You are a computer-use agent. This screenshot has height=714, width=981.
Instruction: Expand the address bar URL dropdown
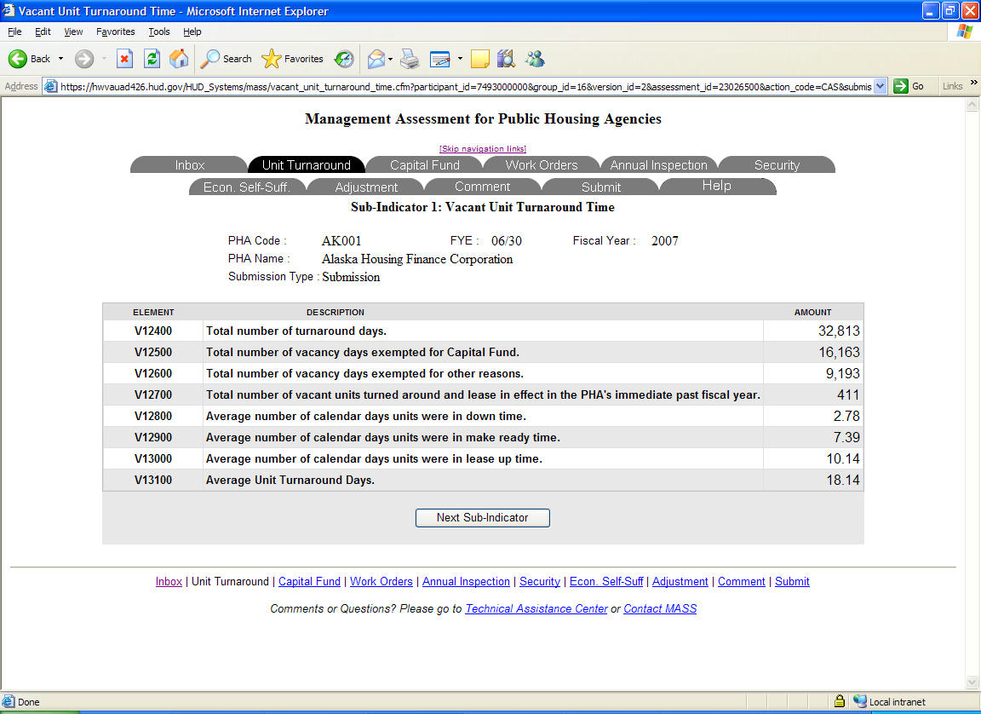click(880, 86)
